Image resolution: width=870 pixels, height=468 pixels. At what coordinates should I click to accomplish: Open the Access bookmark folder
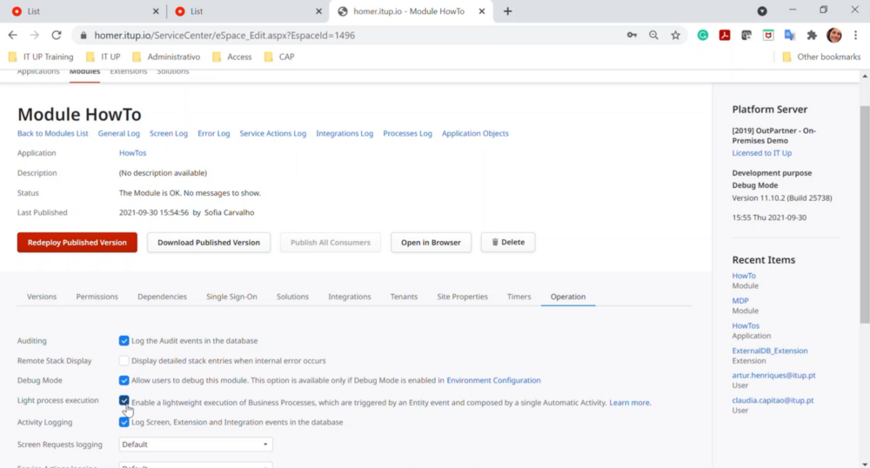[232, 57]
